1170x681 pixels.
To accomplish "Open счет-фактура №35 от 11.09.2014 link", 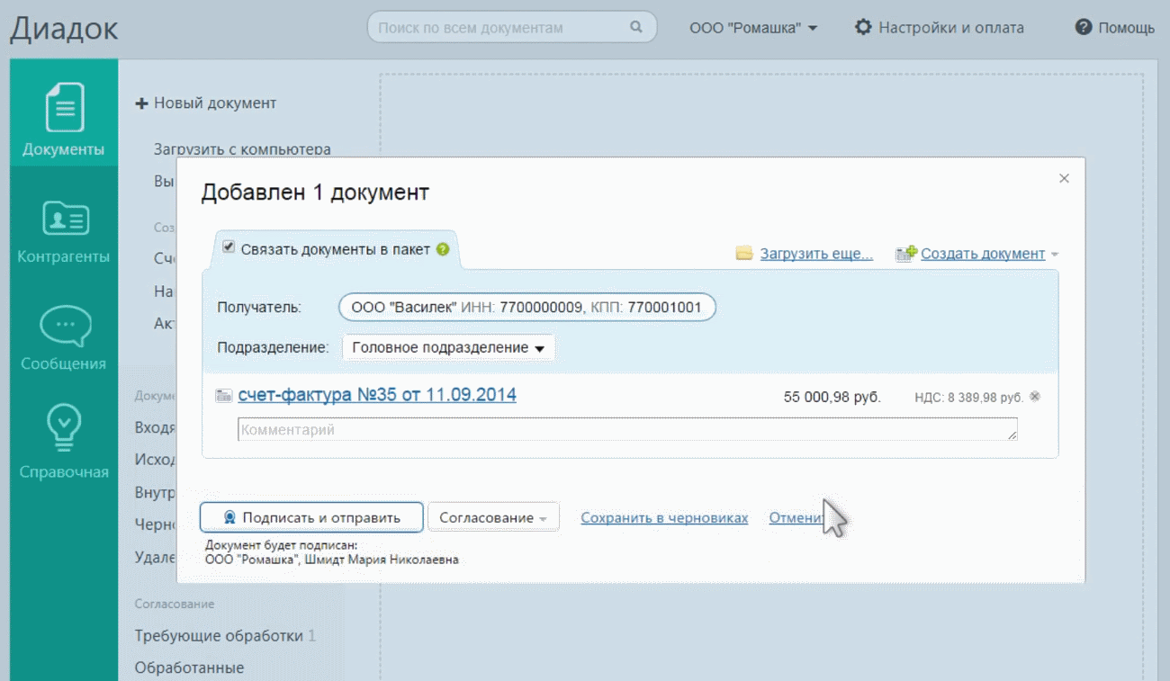I will coord(377,395).
